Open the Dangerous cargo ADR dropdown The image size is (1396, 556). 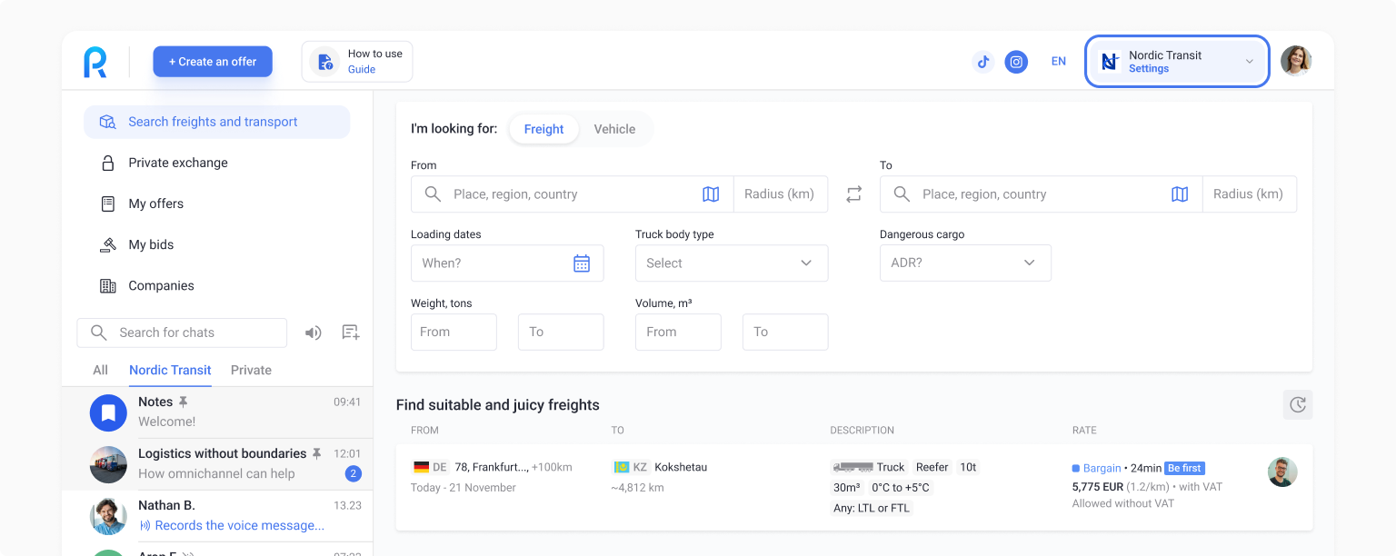point(964,263)
